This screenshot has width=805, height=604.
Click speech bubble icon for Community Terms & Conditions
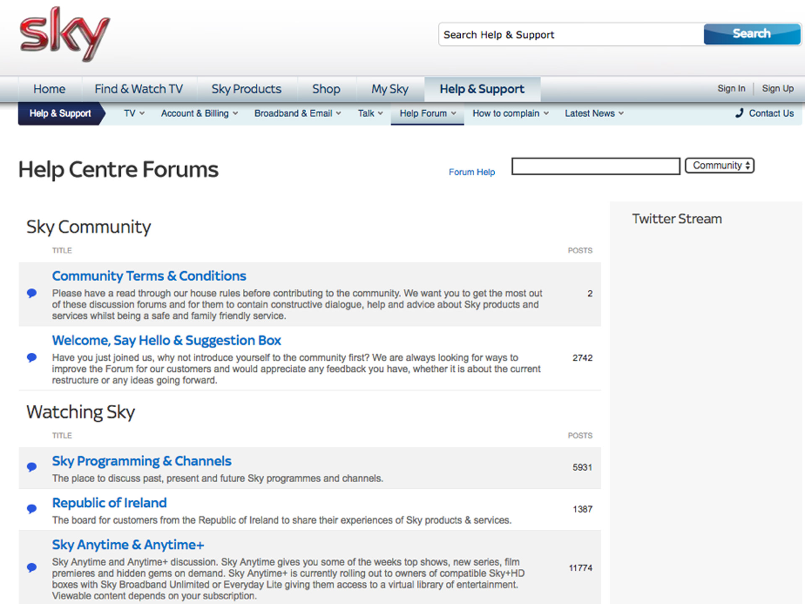coord(32,293)
